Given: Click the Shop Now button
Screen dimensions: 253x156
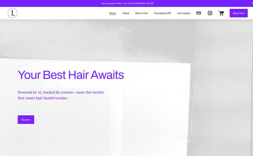Looking at the screenshot, I should pos(239,13).
